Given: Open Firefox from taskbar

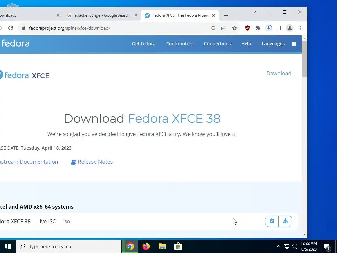Looking at the screenshot, I should click(146, 246).
